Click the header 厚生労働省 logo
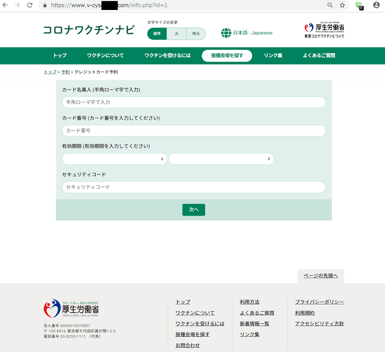Viewport: 385px width, 352px height. point(324,30)
